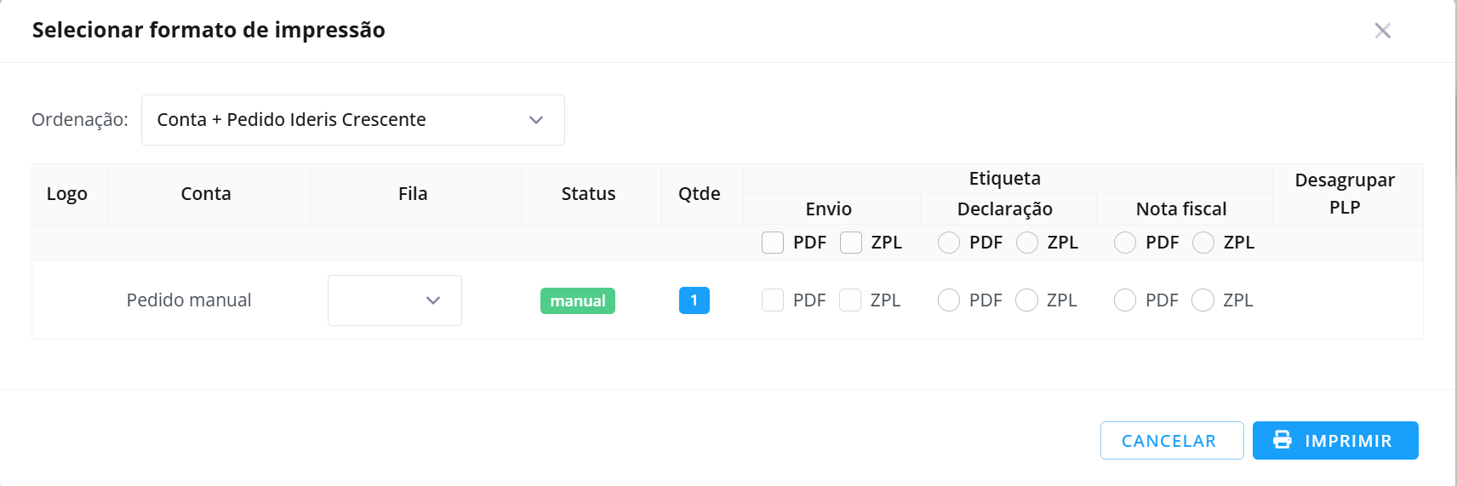Choose Declaração PDF in Pedido manual row
Screen dimensions: 1457x486
coord(949,300)
